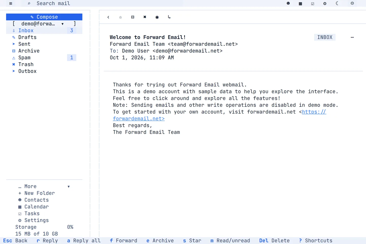Open Shortcuts help in the bottom bar
Image resolution: width=366 pixels, height=244 pixels.
coord(316,241)
